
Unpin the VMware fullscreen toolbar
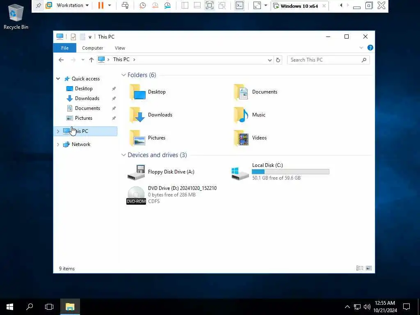[39, 5]
